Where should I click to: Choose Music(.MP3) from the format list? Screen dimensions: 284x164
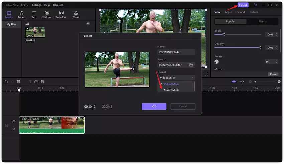pyautogui.click(x=171, y=90)
